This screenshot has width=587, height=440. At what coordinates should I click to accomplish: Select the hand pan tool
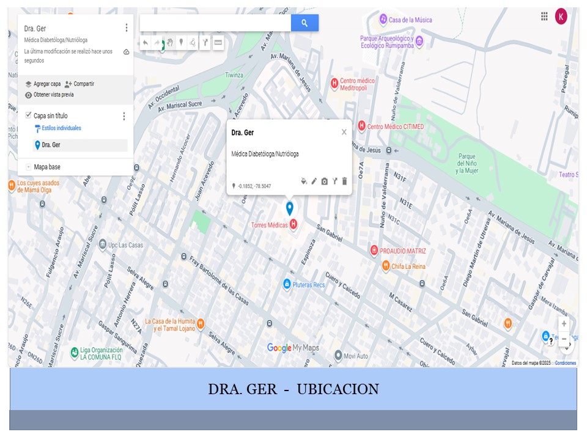pos(170,43)
